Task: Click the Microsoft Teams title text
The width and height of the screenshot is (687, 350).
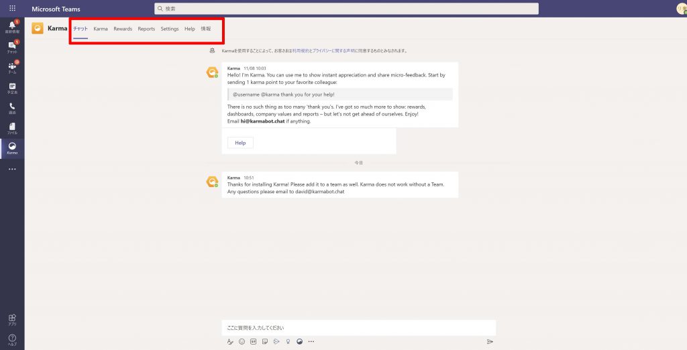Action: pyautogui.click(x=56, y=9)
